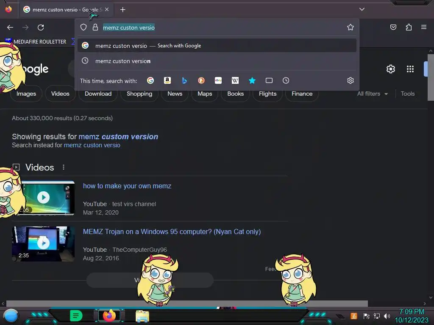Open File Explorer from the taskbar
Screen dimensions: 434x325
(x=142, y=316)
